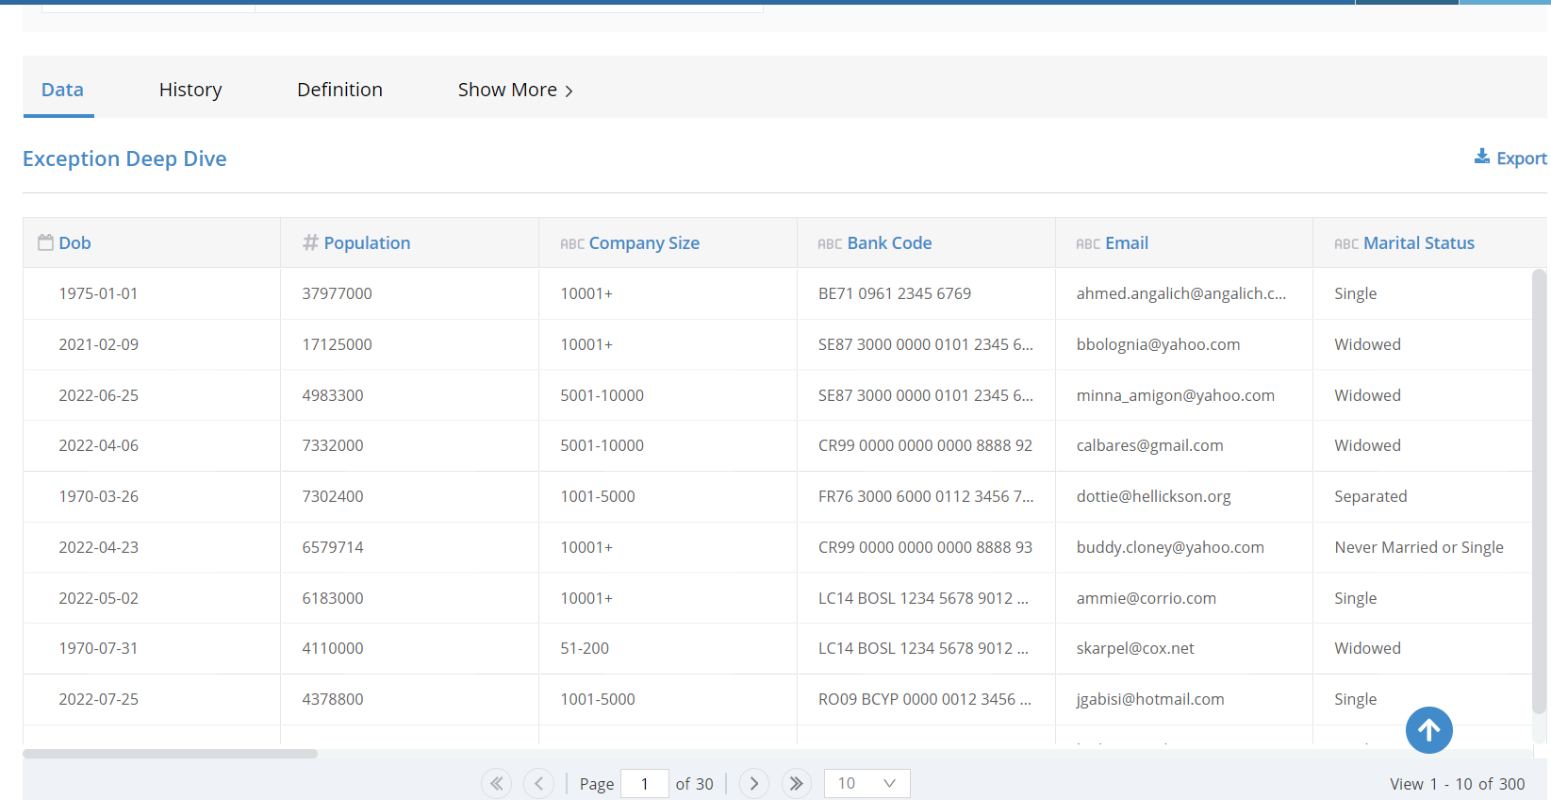Sort by Population column header

click(367, 242)
